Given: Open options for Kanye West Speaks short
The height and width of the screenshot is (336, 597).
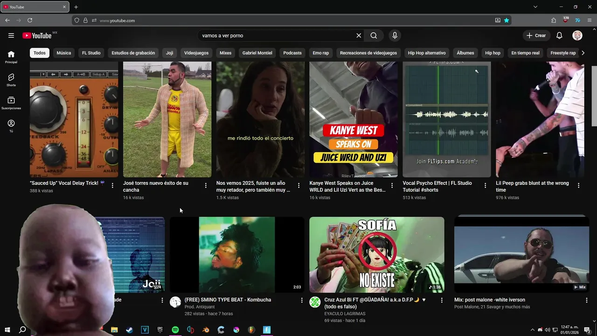Looking at the screenshot, I should click(x=392, y=186).
